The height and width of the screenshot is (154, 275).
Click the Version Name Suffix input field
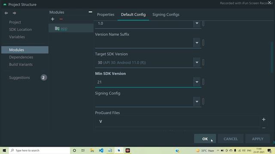tap(144, 43)
